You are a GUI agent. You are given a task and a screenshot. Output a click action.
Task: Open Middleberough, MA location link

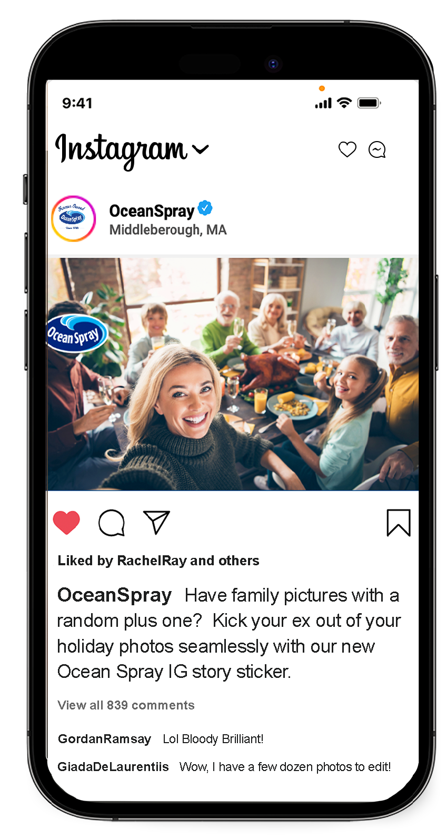168,230
